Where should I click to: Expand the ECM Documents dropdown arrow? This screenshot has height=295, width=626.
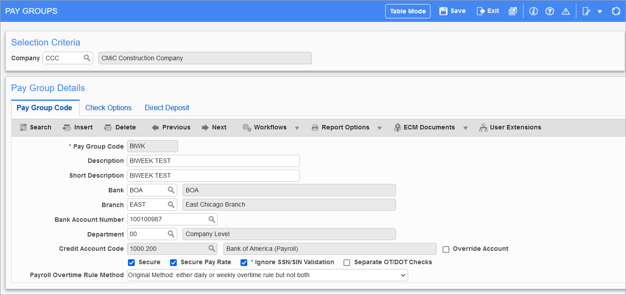point(465,128)
